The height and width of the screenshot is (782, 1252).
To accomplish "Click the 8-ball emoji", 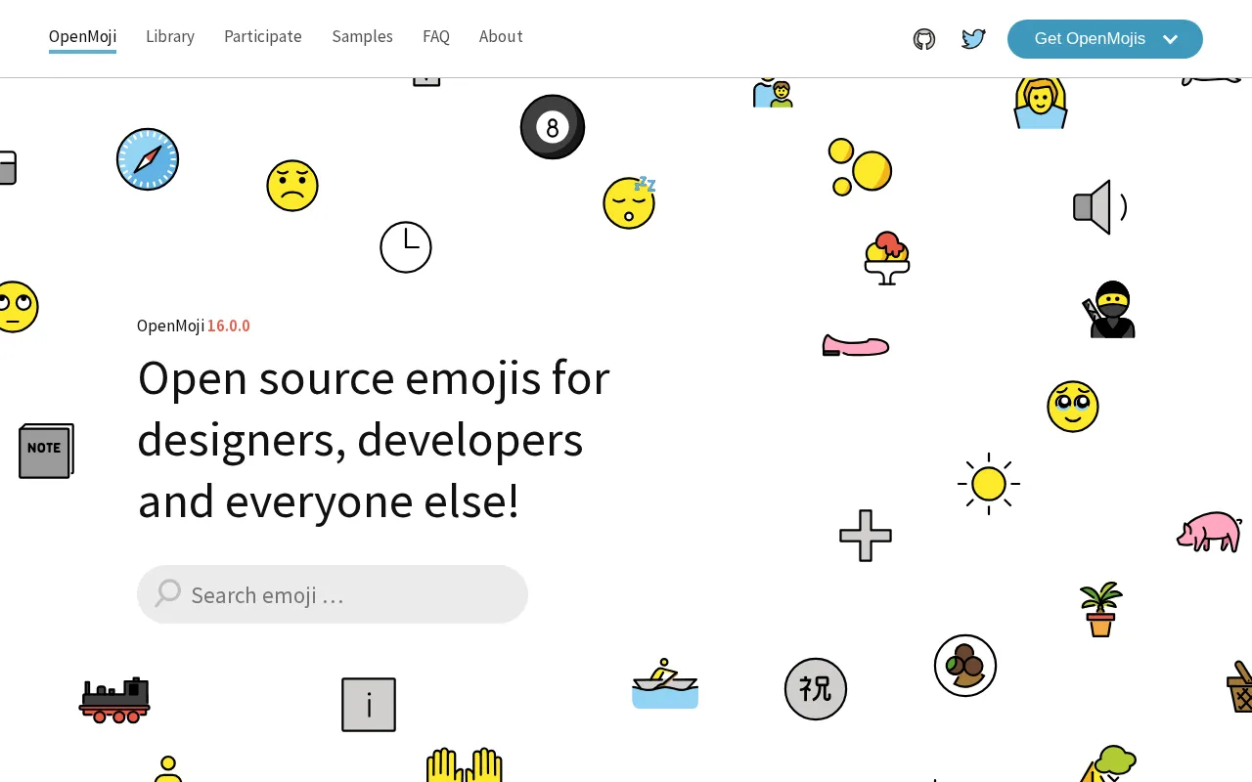I will pos(553,127).
